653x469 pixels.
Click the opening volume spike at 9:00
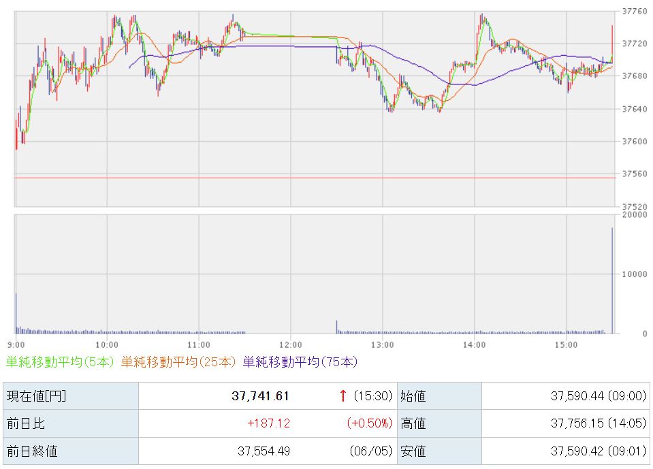point(16,313)
